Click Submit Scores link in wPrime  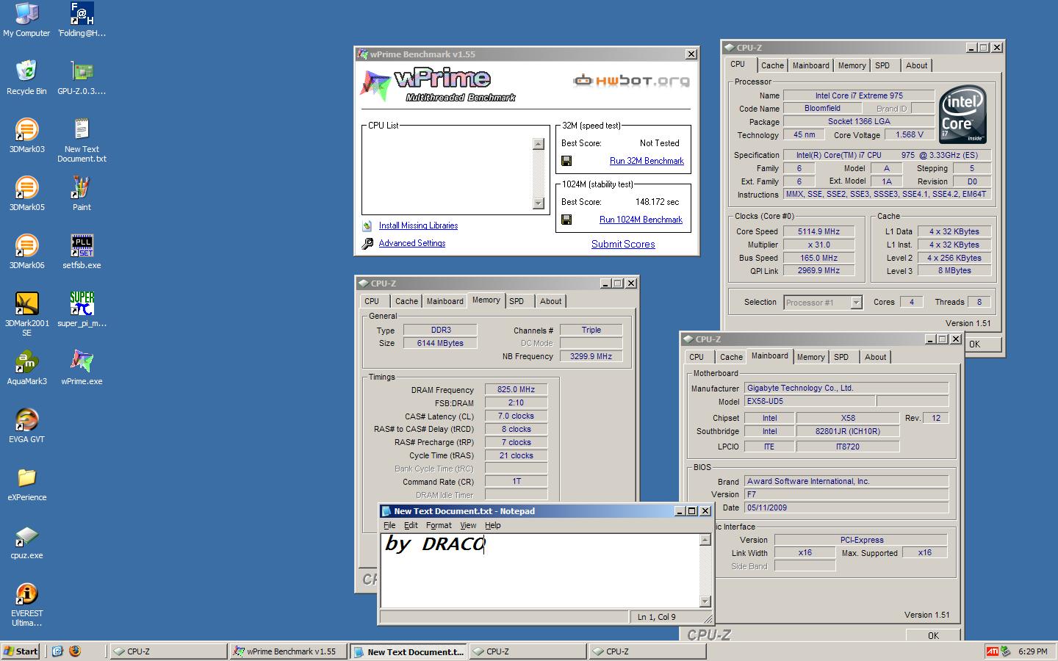[623, 245]
